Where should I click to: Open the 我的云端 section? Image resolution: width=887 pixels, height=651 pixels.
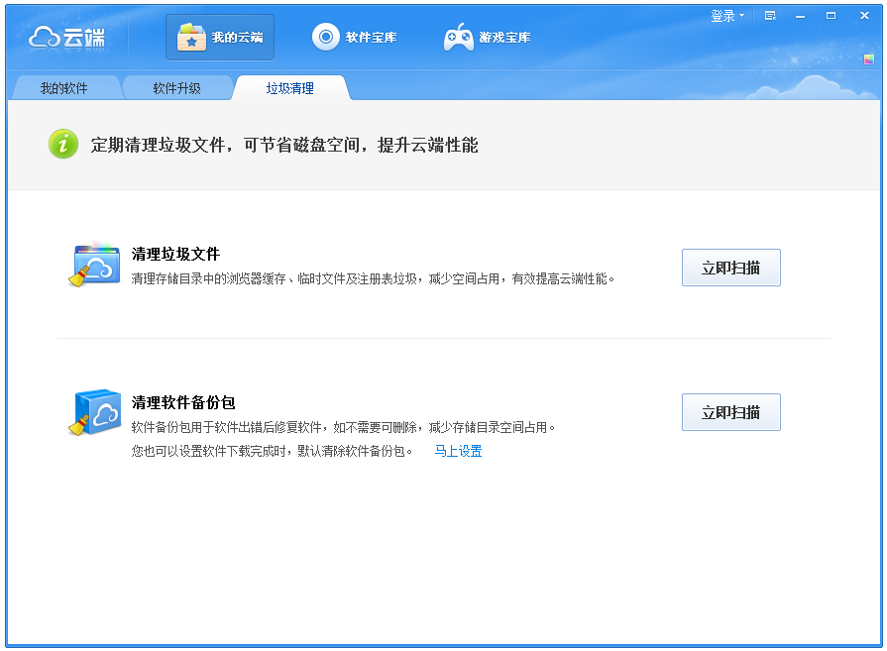tap(220, 38)
